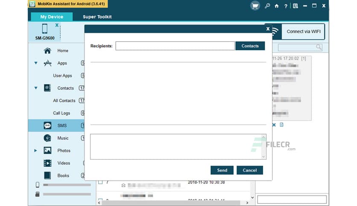The width and height of the screenshot is (357, 206).
Task: Open Call Logs in sidebar
Action: [61, 113]
